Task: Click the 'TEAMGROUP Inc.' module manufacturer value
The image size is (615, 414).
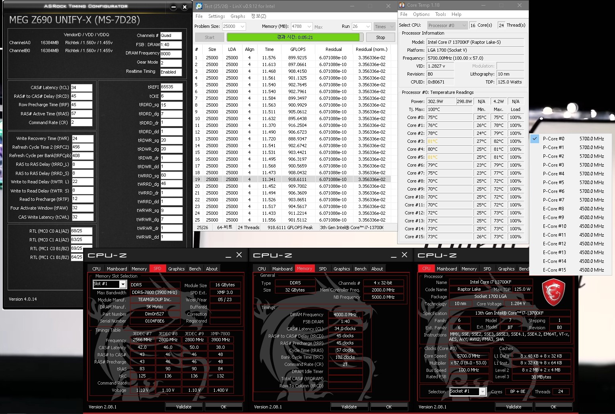Action: coord(155,299)
